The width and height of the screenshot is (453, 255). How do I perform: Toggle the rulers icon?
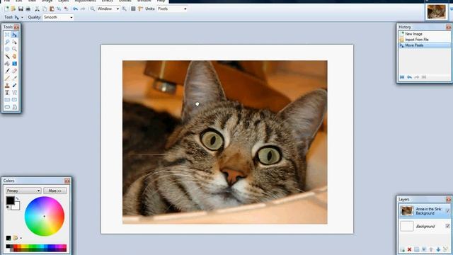pyautogui.click(x=140, y=9)
